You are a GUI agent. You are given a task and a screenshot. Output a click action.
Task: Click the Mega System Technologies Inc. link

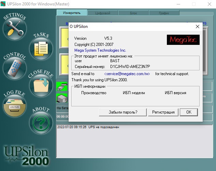point(100,50)
